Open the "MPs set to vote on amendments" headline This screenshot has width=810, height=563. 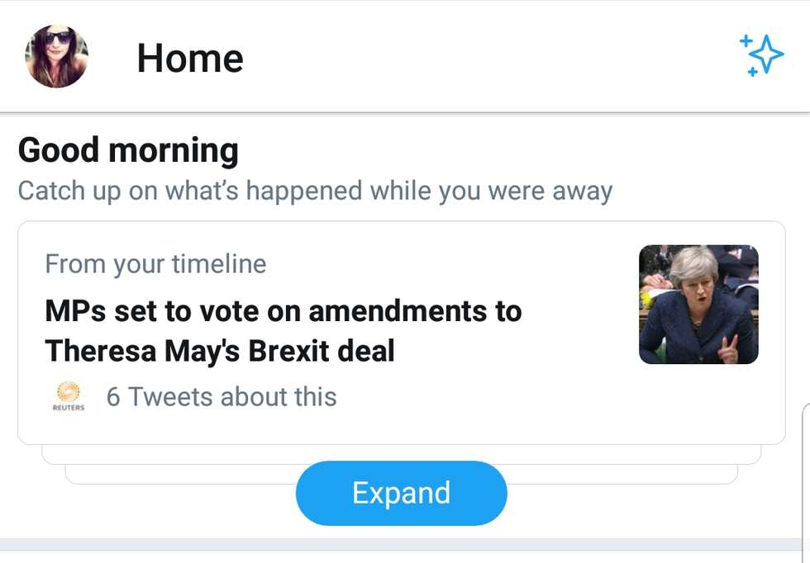[283, 311]
